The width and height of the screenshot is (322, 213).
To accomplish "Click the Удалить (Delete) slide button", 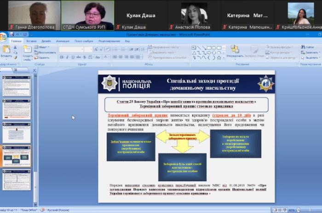I will click(43, 58).
